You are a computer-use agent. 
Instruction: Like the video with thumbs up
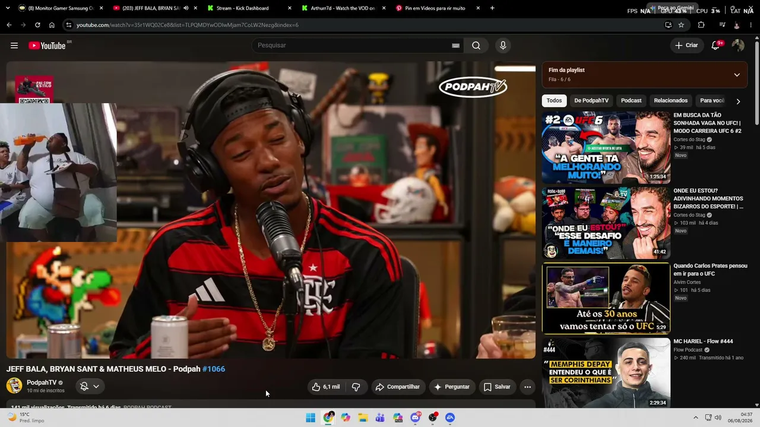click(325, 387)
